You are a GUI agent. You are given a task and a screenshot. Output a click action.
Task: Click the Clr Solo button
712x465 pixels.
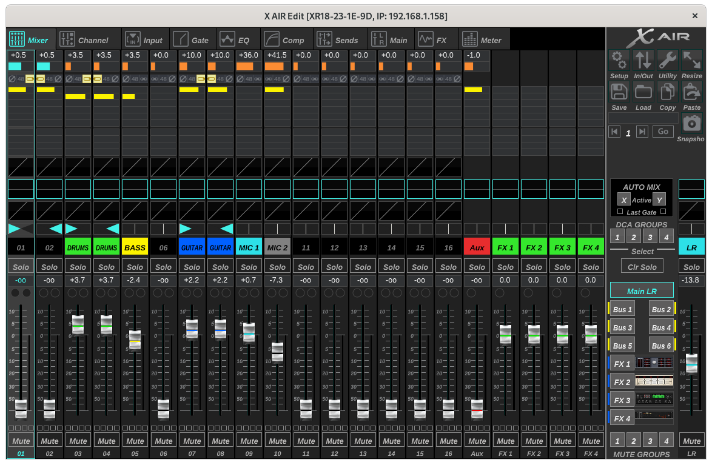[x=642, y=267]
